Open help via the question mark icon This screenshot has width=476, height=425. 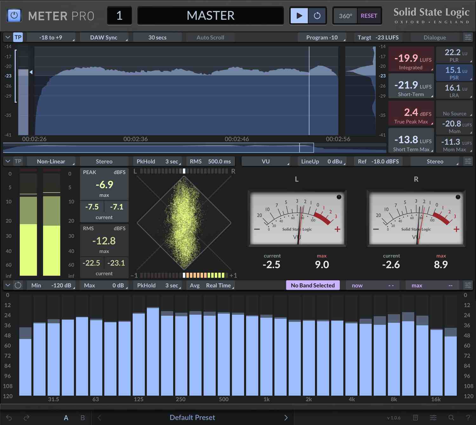[468, 417]
